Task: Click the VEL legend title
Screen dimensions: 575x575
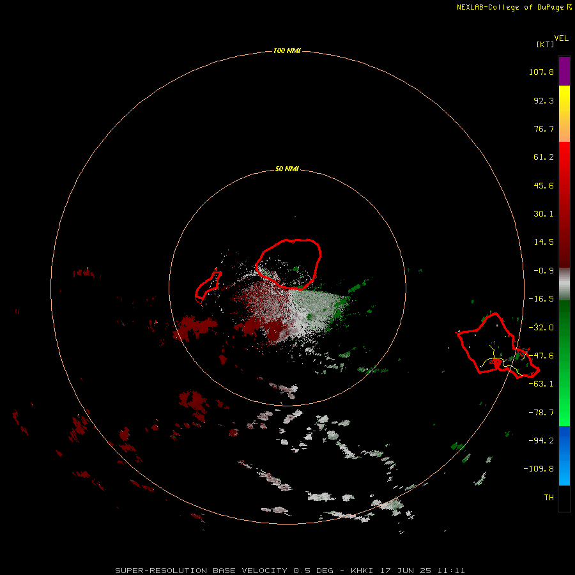Action: click(x=561, y=38)
